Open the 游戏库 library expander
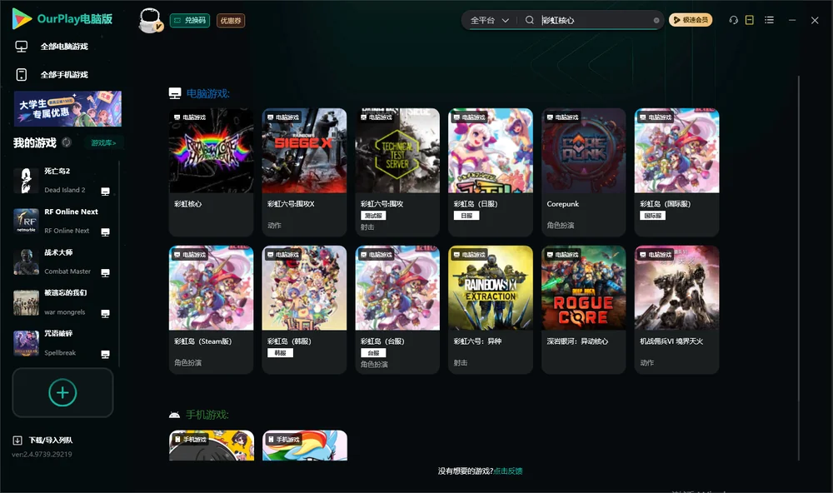Image resolution: width=833 pixels, height=493 pixels. tap(103, 143)
